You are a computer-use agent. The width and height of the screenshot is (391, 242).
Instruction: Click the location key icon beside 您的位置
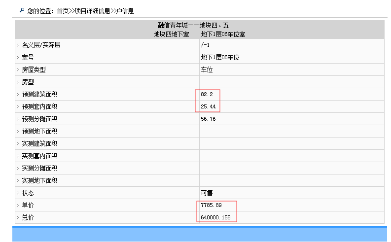pos(22,10)
